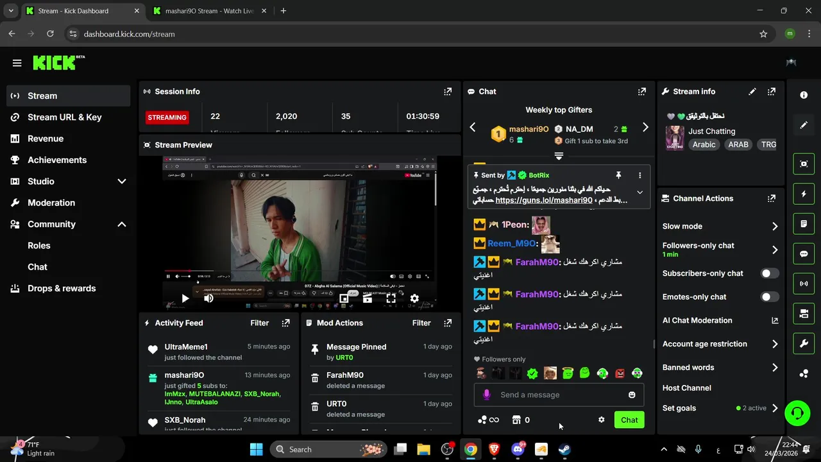Pop out the Mod Actions panel
Image resolution: width=821 pixels, height=462 pixels.
[x=448, y=323]
